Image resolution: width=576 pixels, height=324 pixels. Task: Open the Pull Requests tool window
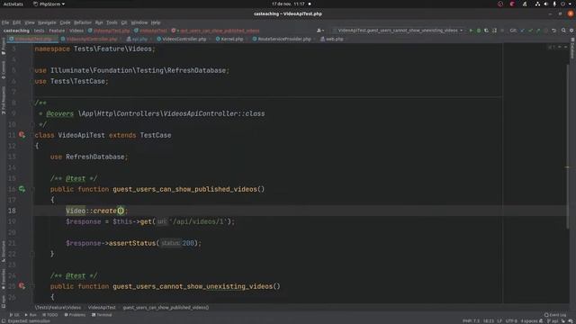pos(4,100)
